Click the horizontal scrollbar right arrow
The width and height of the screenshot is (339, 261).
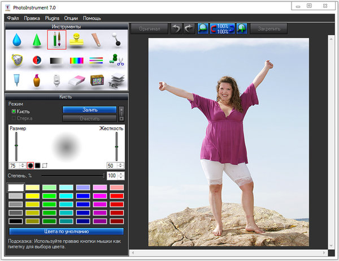click(324, 253)
